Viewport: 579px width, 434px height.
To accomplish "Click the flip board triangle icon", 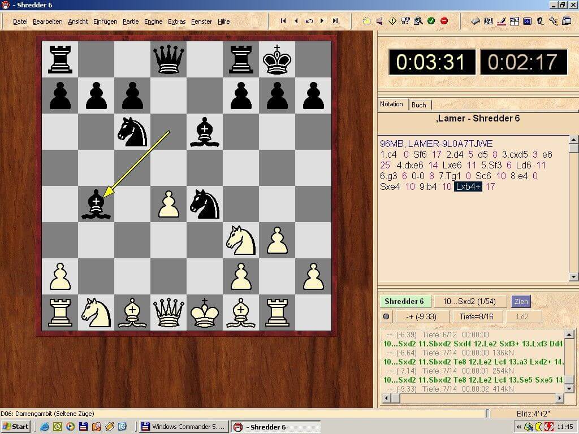I will 379,21.
